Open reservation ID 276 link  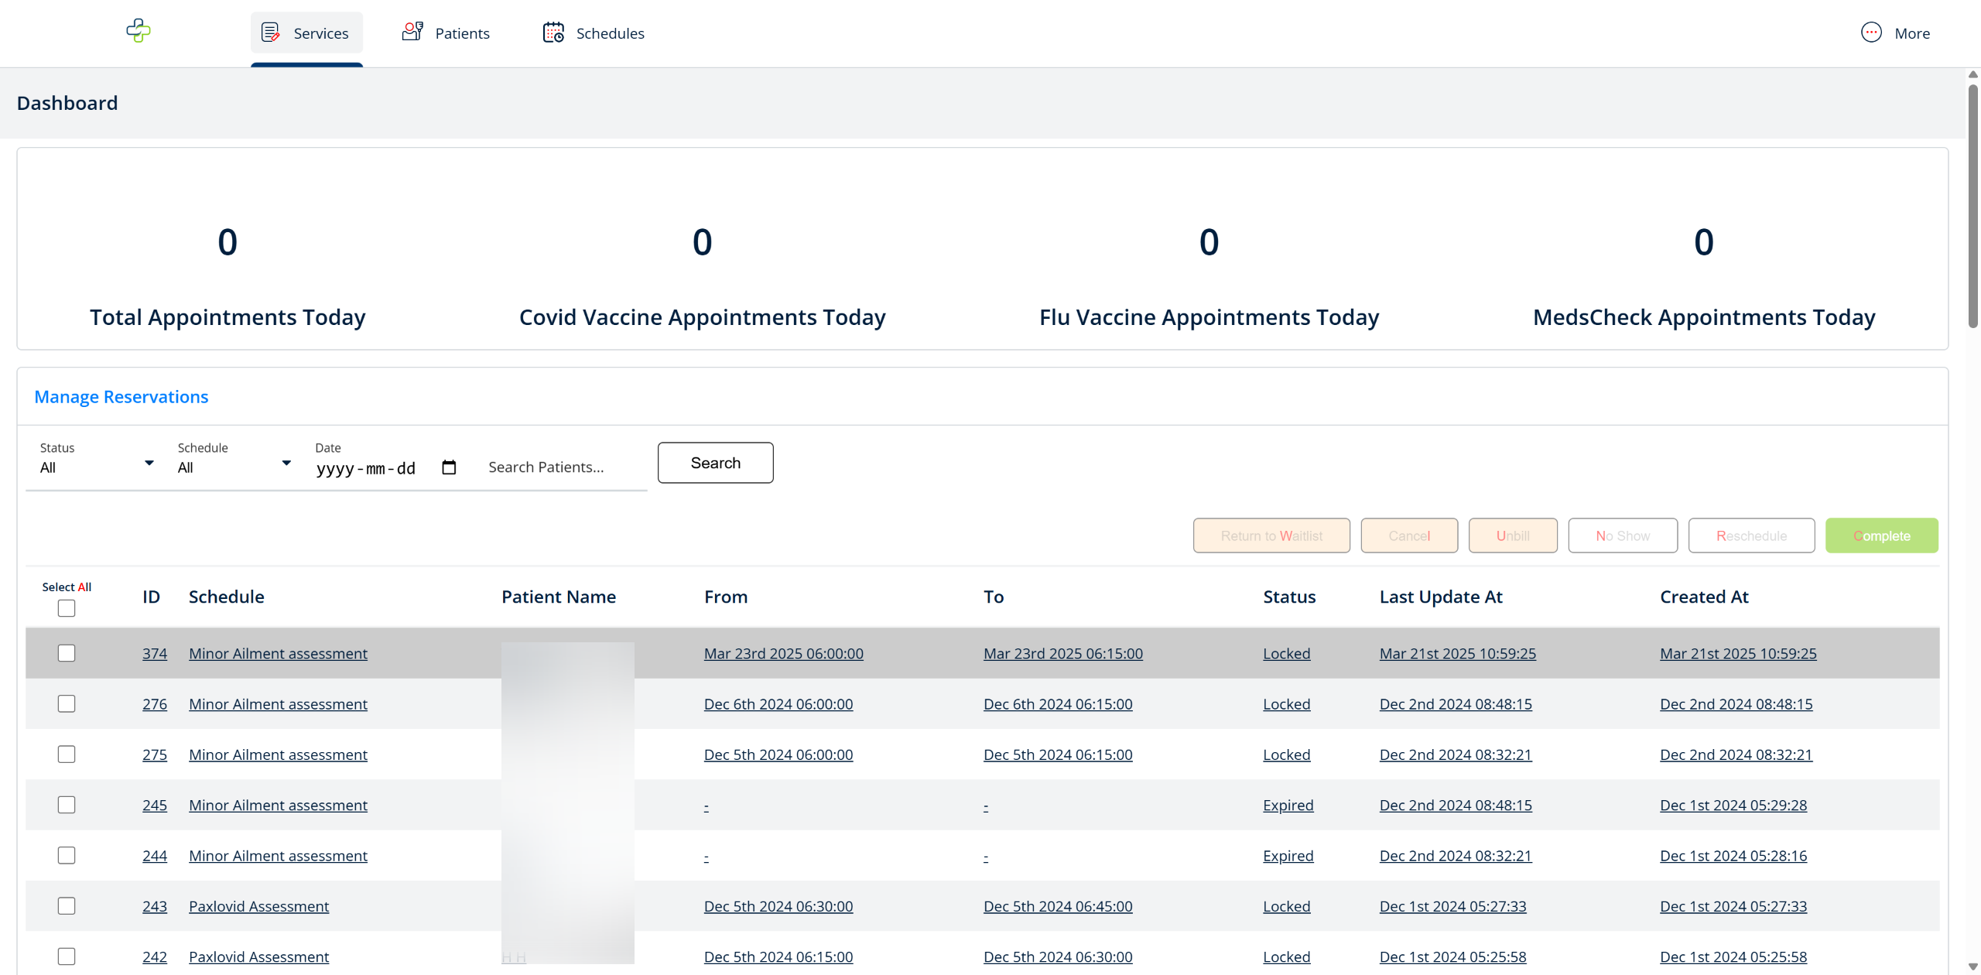155,704
